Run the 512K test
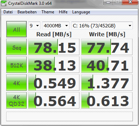The height and width of the screenshot is (126, 139). point(16,65)
